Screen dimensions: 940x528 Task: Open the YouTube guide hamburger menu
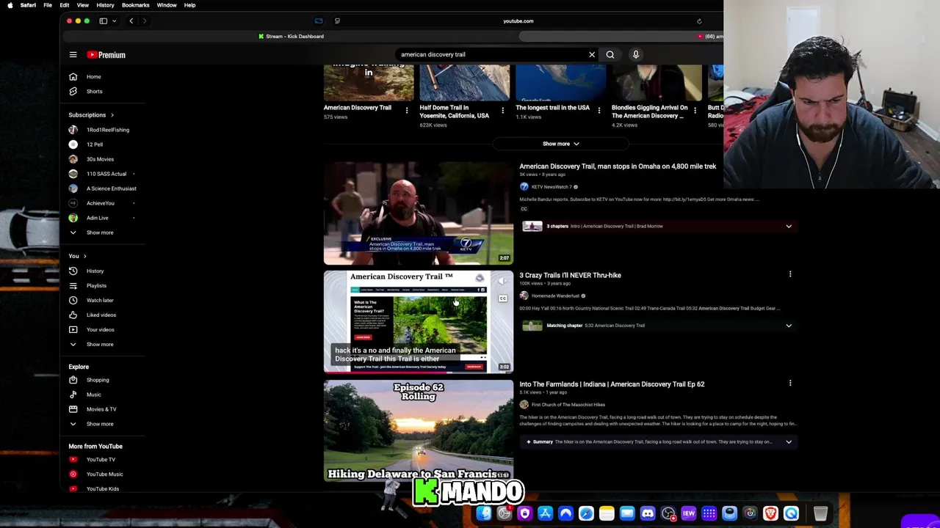click(x=73, y=55)
